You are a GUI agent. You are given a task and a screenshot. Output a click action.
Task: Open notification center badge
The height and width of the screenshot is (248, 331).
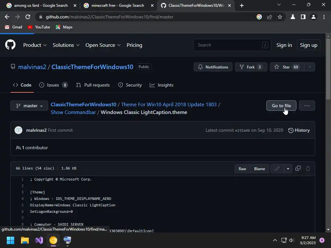click(x=322, y=240)
